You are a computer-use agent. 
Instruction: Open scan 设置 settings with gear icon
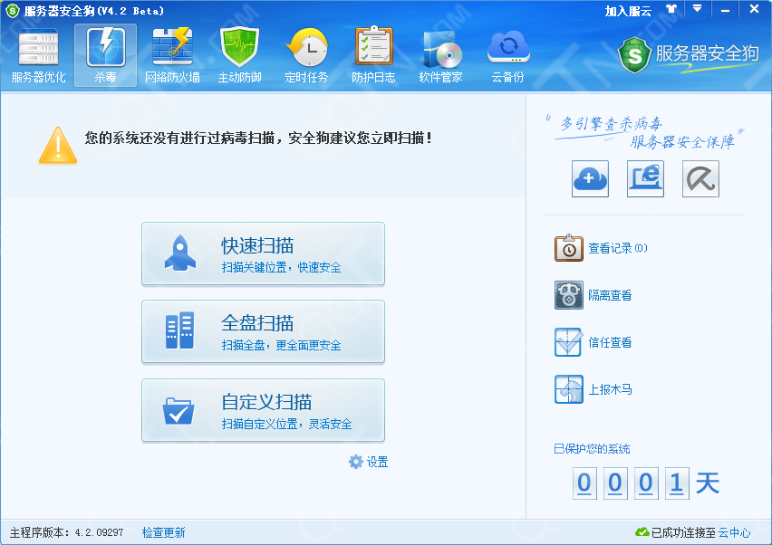coord(369,462)
